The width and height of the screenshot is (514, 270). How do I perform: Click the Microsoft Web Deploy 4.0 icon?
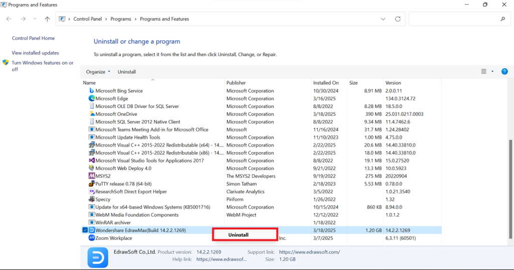(x=92, y=168)
